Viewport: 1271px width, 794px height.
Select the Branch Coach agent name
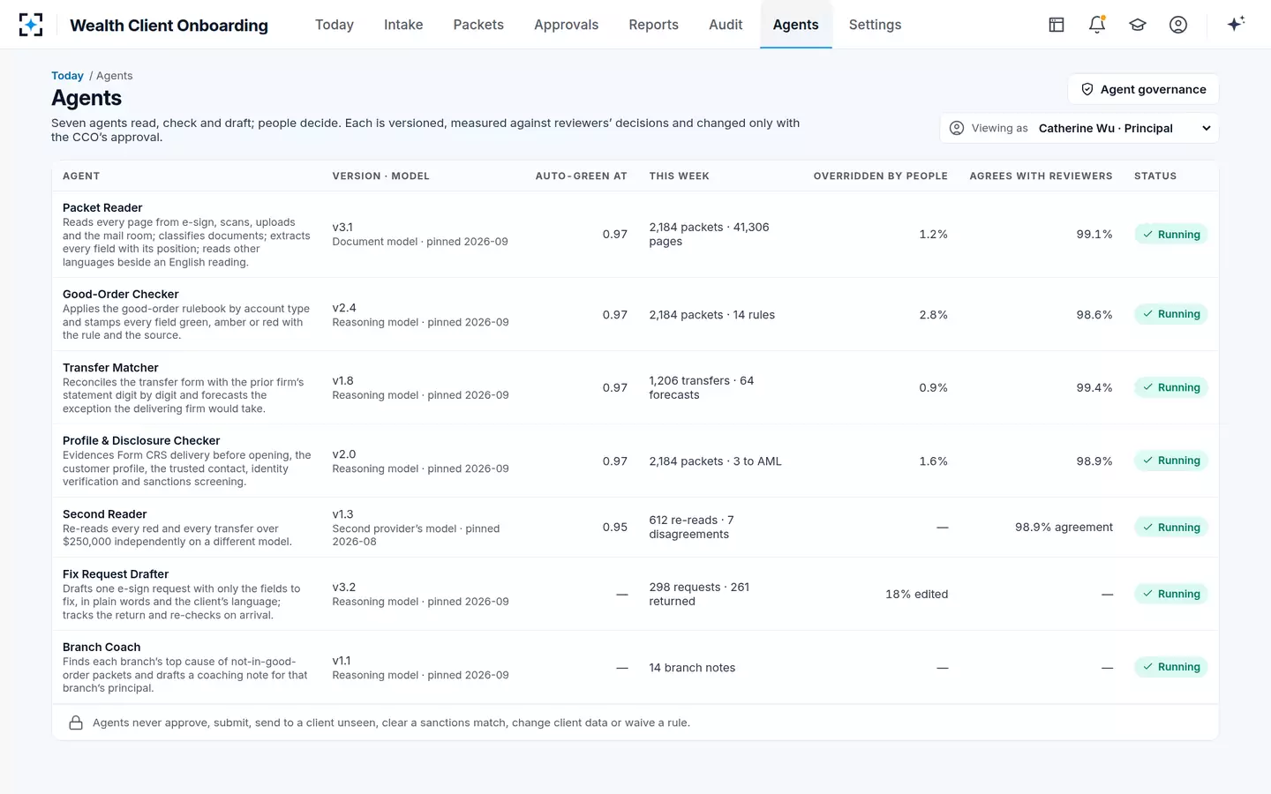point(102,647)
